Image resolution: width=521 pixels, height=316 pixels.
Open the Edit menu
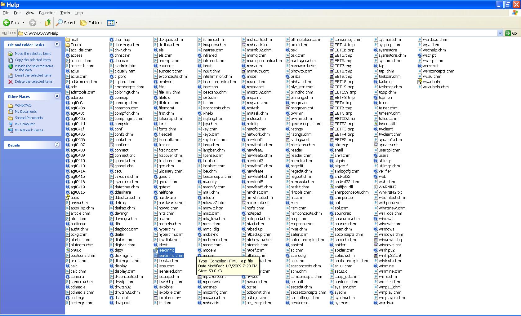[17, 13]
